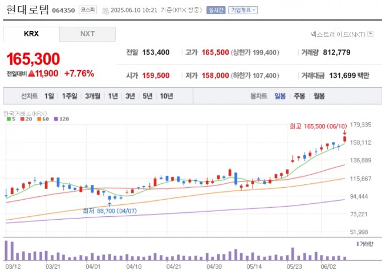
Task: Click the 코스피 market label
Action: coord(88,10)
